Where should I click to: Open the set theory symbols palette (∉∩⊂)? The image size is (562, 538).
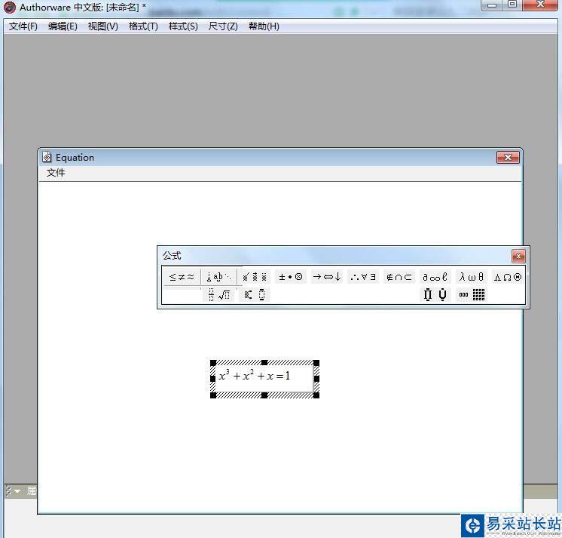(x=399, y=277)
